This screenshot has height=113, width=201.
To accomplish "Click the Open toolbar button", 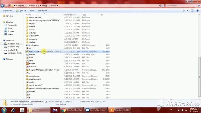I will [19, 11].
